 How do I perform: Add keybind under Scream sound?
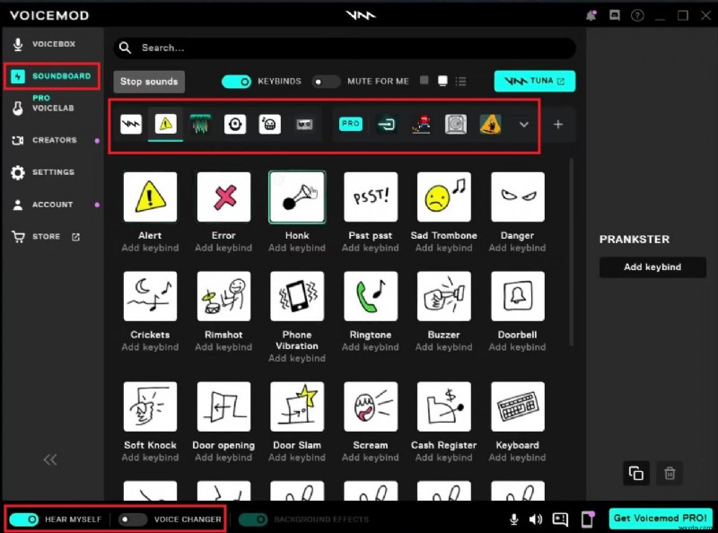371,458
